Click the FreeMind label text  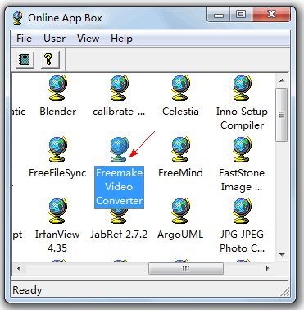tap(180, 173)
